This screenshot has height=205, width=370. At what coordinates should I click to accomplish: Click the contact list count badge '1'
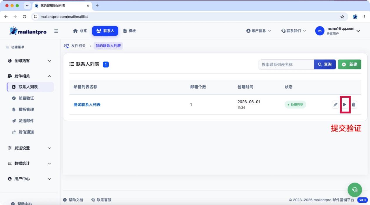click(x=106, y=64)
